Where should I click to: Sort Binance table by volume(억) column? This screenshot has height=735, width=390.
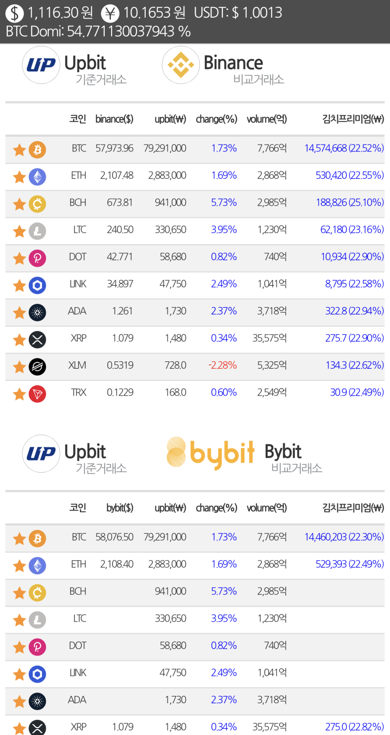(x=267, y=119)
